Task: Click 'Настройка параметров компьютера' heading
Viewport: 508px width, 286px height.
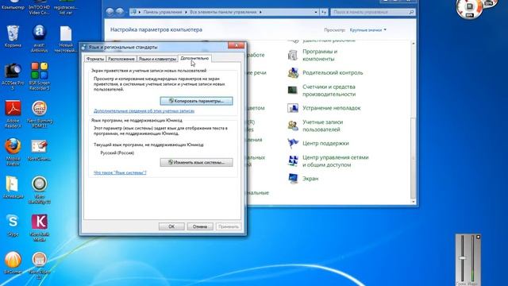Action: coord(156,29)
